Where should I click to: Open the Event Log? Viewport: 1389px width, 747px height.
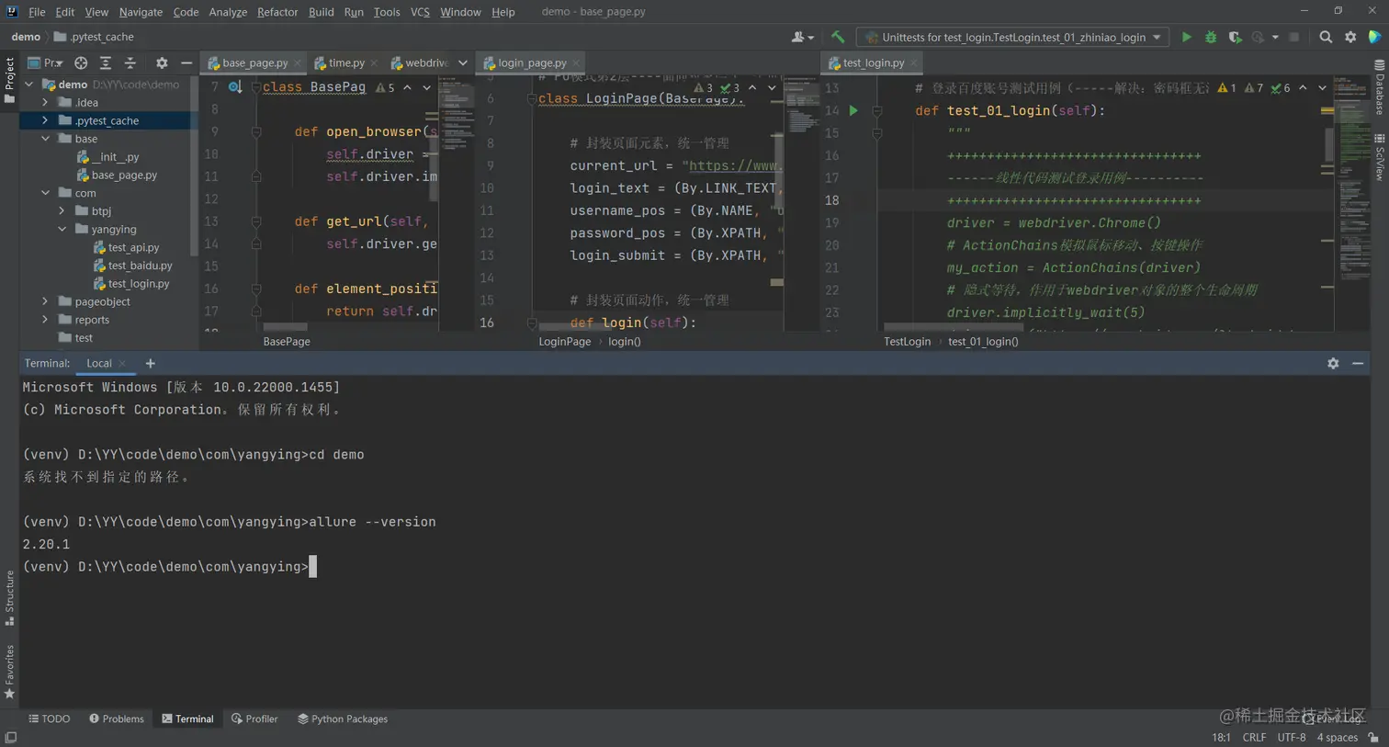pyautogui.click(x=1339, y=719)
